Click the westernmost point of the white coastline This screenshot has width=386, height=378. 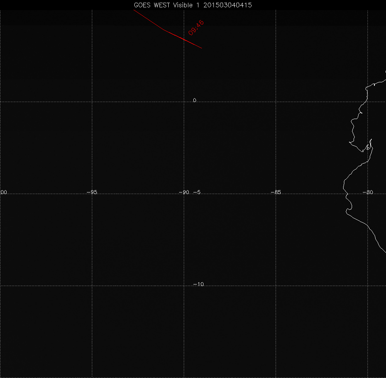click(344, 188)
